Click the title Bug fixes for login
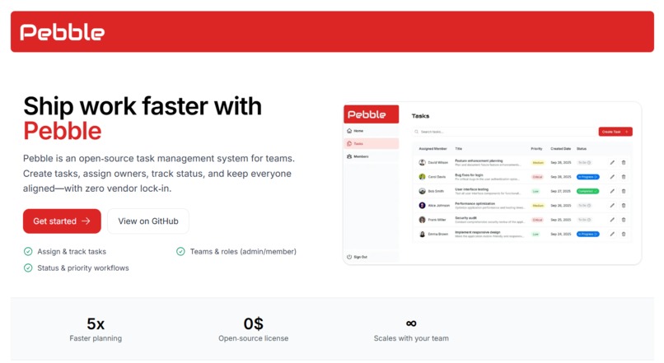The height and width of the screenshot is (363, 664). (469, 175)
